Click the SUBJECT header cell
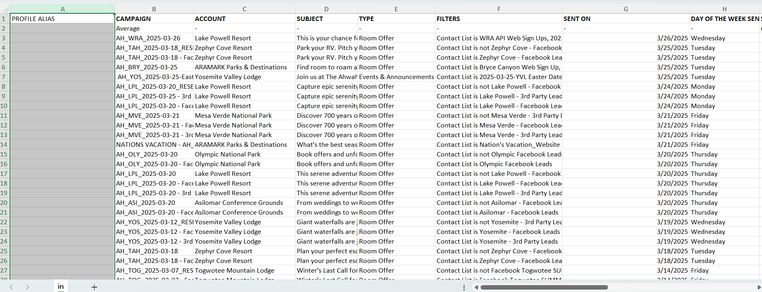Viewport: 762px width, 292px height. coord(326,19)
